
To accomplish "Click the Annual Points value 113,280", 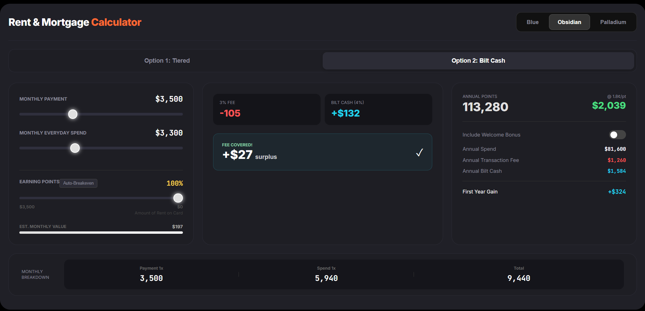I will (485, 107).
